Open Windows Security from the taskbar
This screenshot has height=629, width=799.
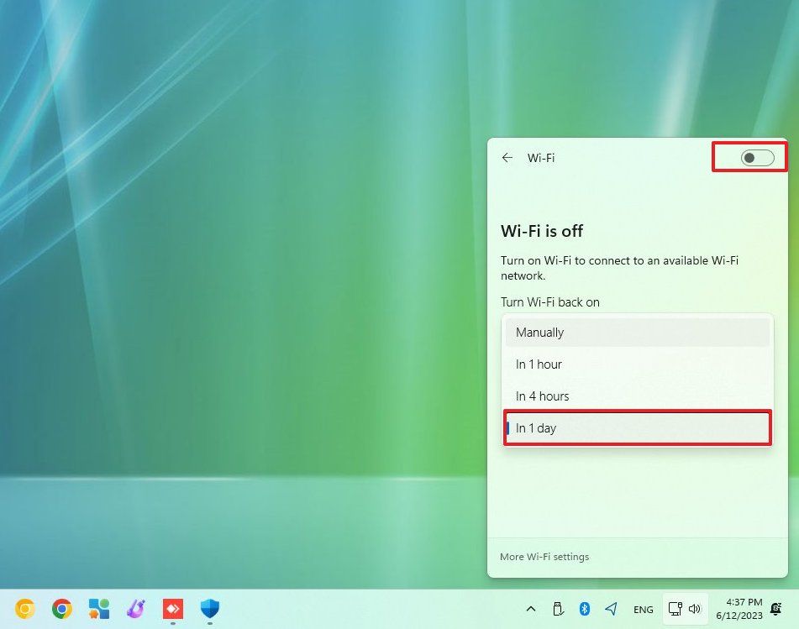point(210,608)
